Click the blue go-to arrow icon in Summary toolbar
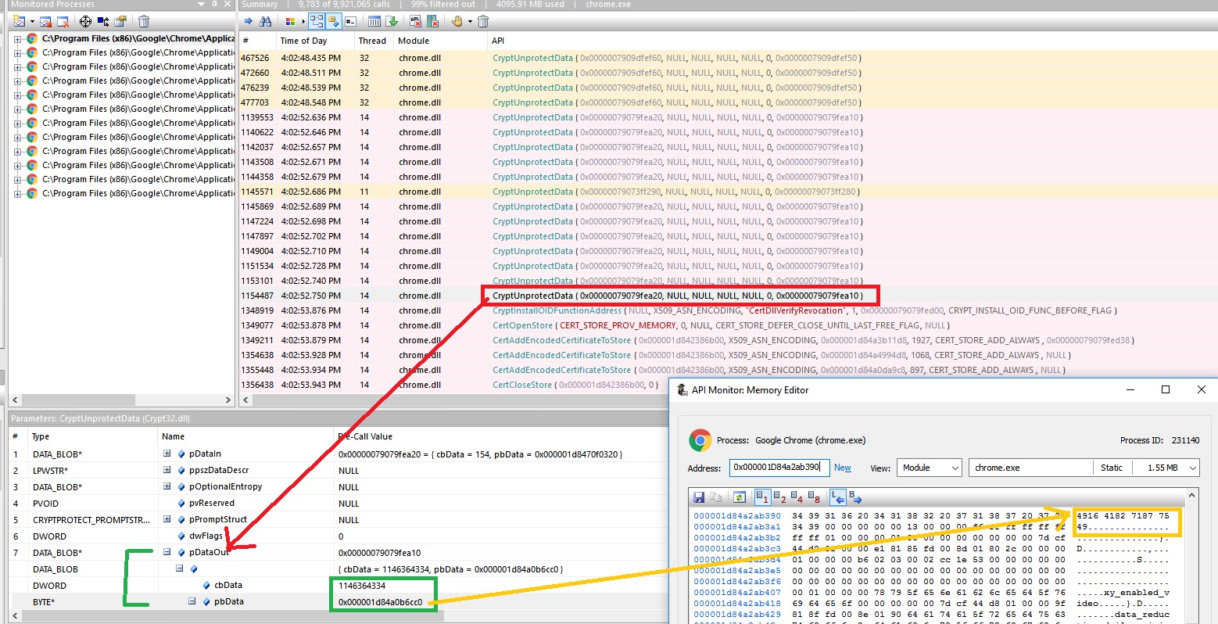 [x=249, y=21]
